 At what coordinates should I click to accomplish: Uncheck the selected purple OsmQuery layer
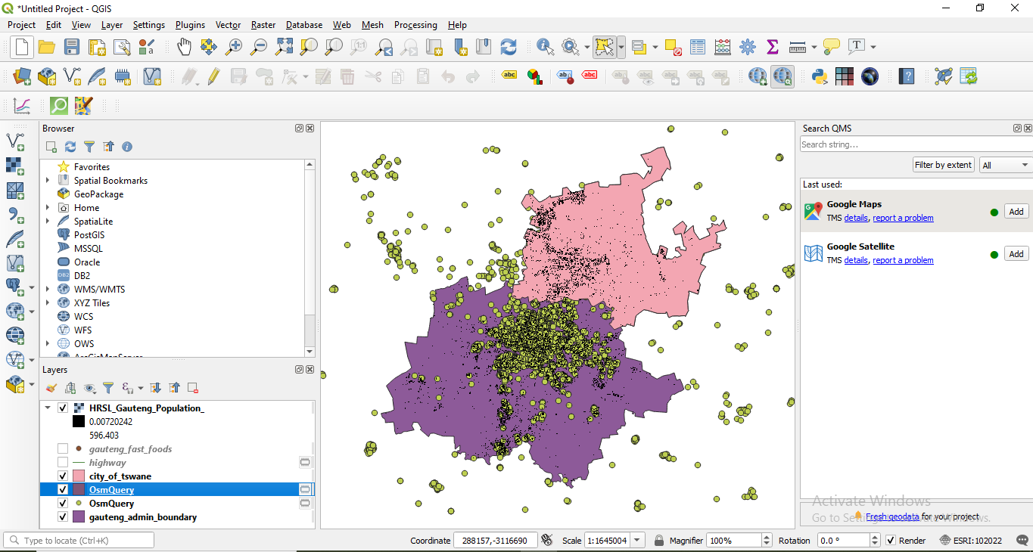click(63, 490)
